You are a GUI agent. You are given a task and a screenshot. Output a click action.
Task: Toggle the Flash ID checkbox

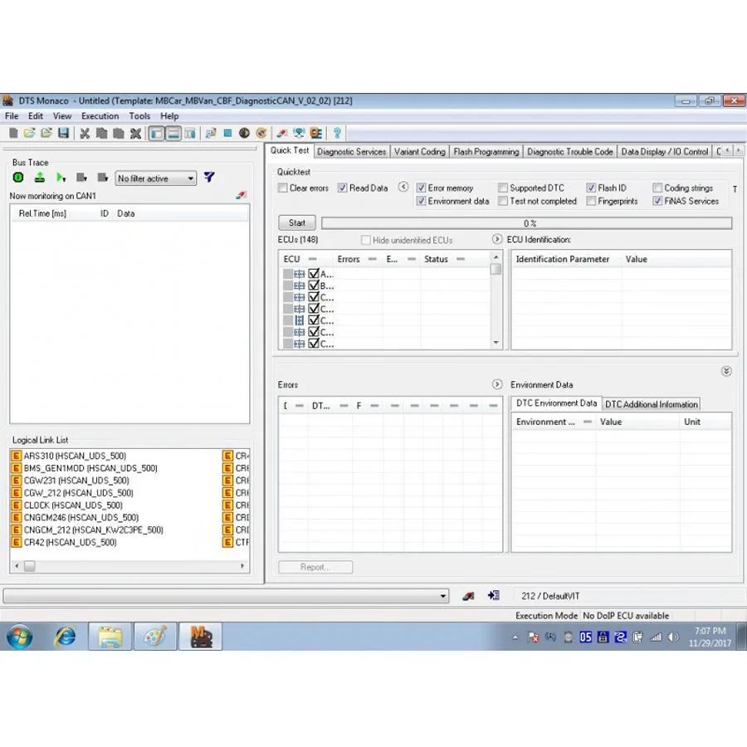click(x=591, y=188)
